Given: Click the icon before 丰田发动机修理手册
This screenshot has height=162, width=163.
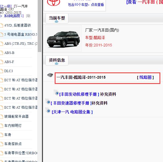Looking at the screenshot, I should click(x=57, y=93).
